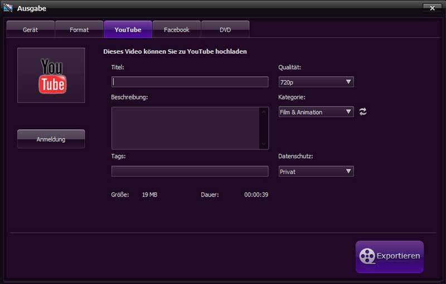This screenshot has width=446, height=284.
Task: Click heading 'Dieses Video können Sie zu YouTube hochladen'
Action: tap(175, 51)
